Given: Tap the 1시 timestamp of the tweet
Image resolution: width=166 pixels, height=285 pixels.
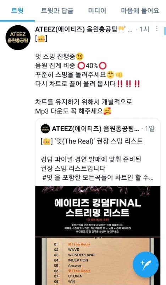Looking at the screenshot, I should [x=144, y=29].
